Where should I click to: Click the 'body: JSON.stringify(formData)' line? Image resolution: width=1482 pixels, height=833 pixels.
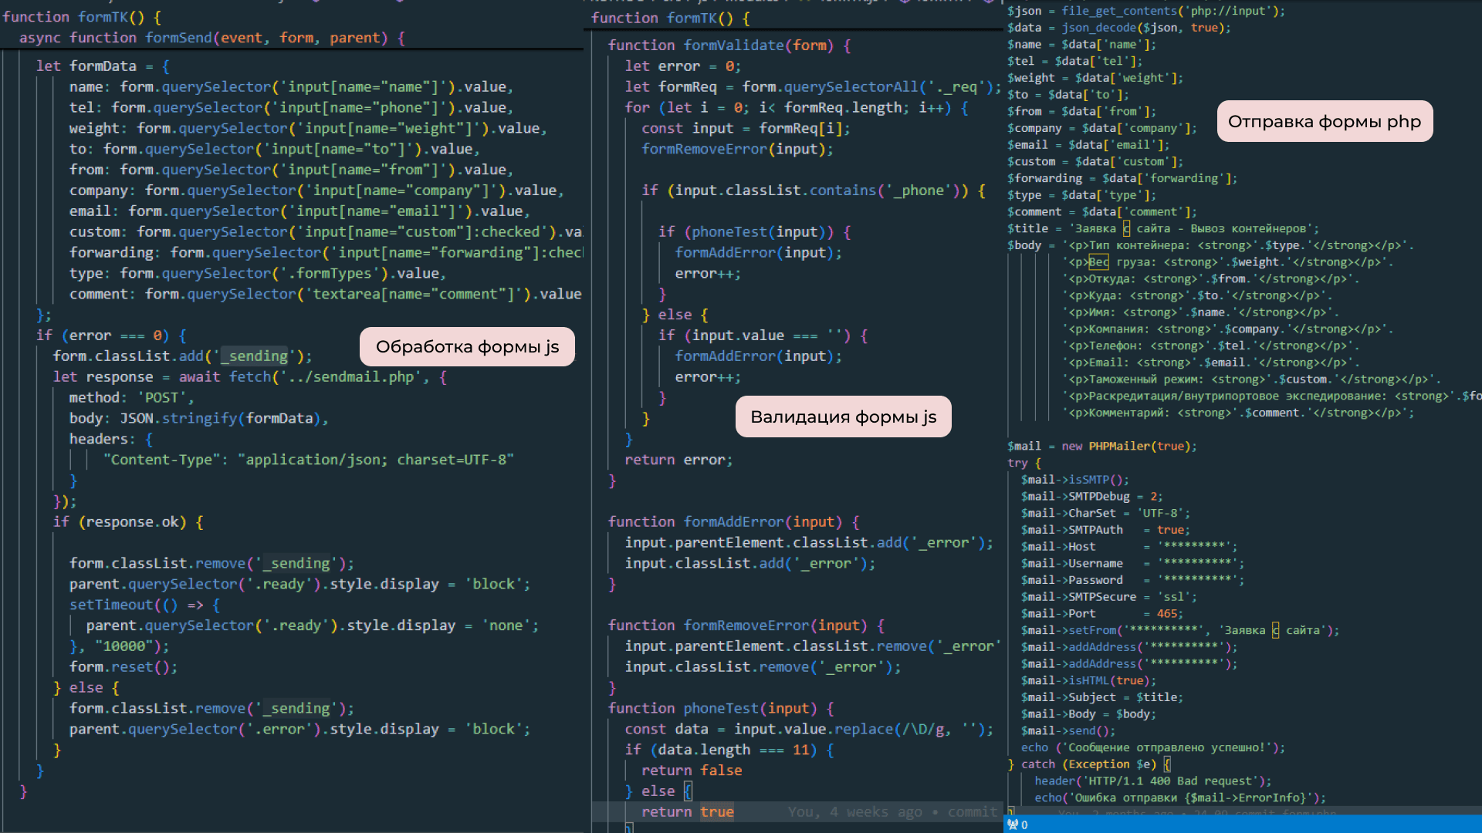(x=199, y=419)
